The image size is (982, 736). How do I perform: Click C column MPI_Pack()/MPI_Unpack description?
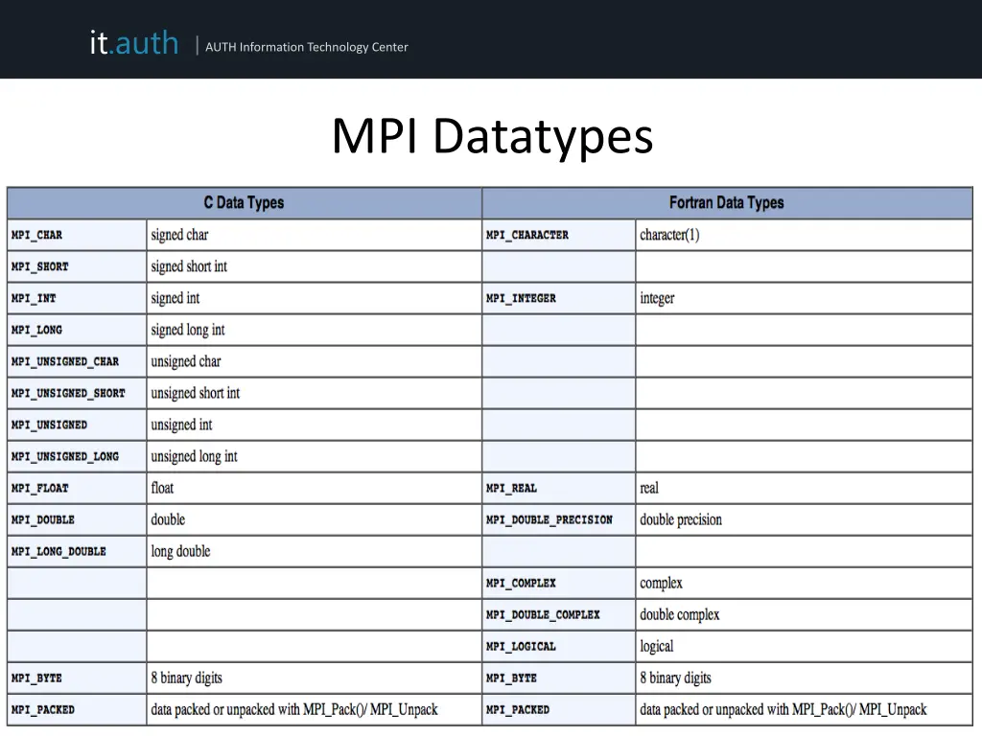[314, 710]
